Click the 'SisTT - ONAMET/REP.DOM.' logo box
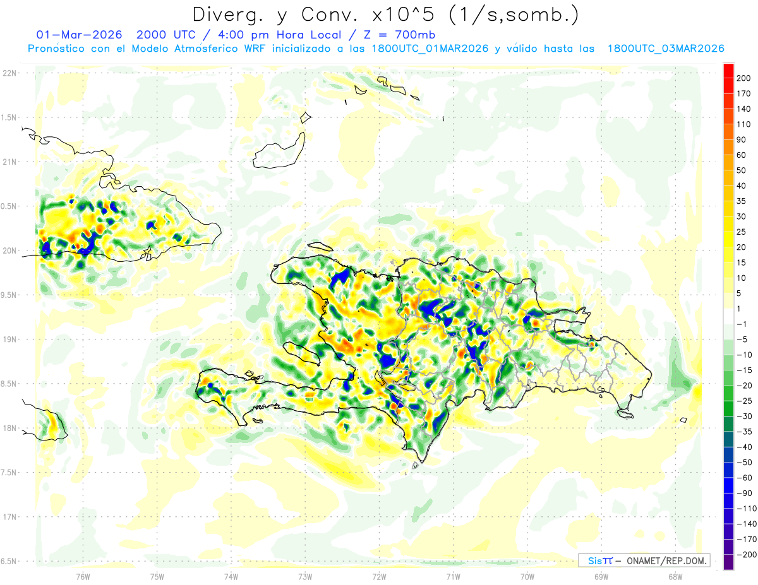The image size is (758, 585). pos(644,560)
